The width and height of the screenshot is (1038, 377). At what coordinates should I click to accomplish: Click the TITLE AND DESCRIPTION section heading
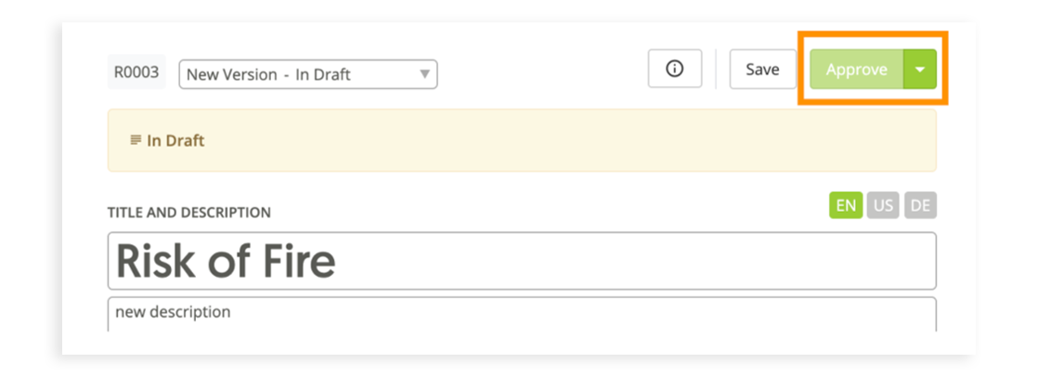189,213
